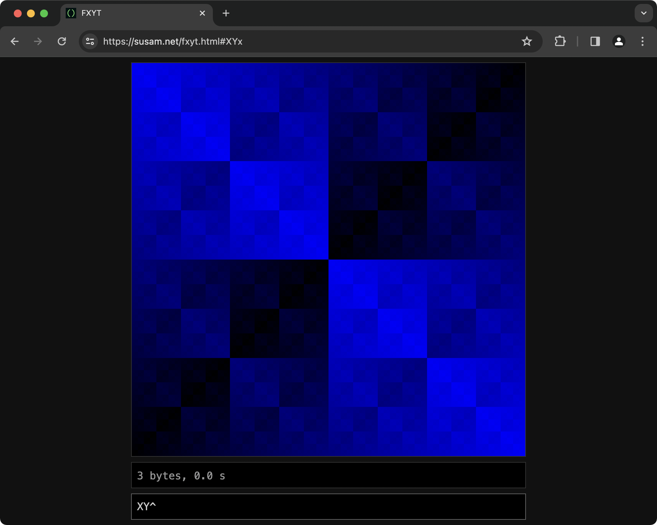Image resolution: width=657 pixels, height=525 pixels.
Task: Click the XY^ code text
Action: (146, 506)
